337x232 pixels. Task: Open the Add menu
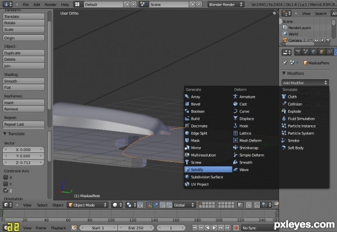37,4
